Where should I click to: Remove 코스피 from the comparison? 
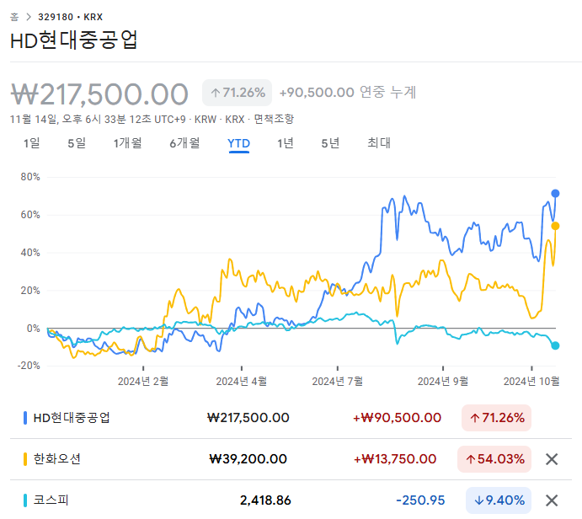tap(552, 500)
